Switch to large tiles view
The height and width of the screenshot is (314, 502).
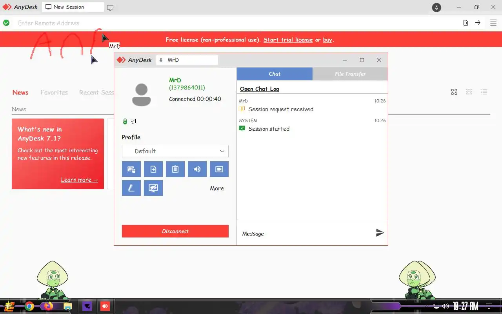(x=454, y=92)
